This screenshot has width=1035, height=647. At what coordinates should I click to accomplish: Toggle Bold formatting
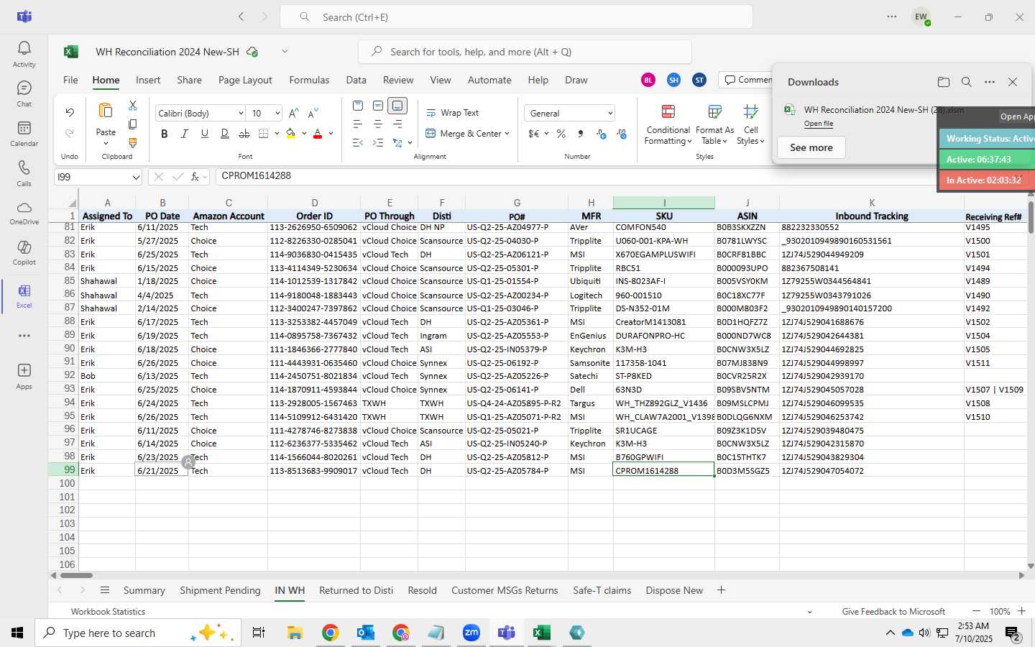(165, 134)
